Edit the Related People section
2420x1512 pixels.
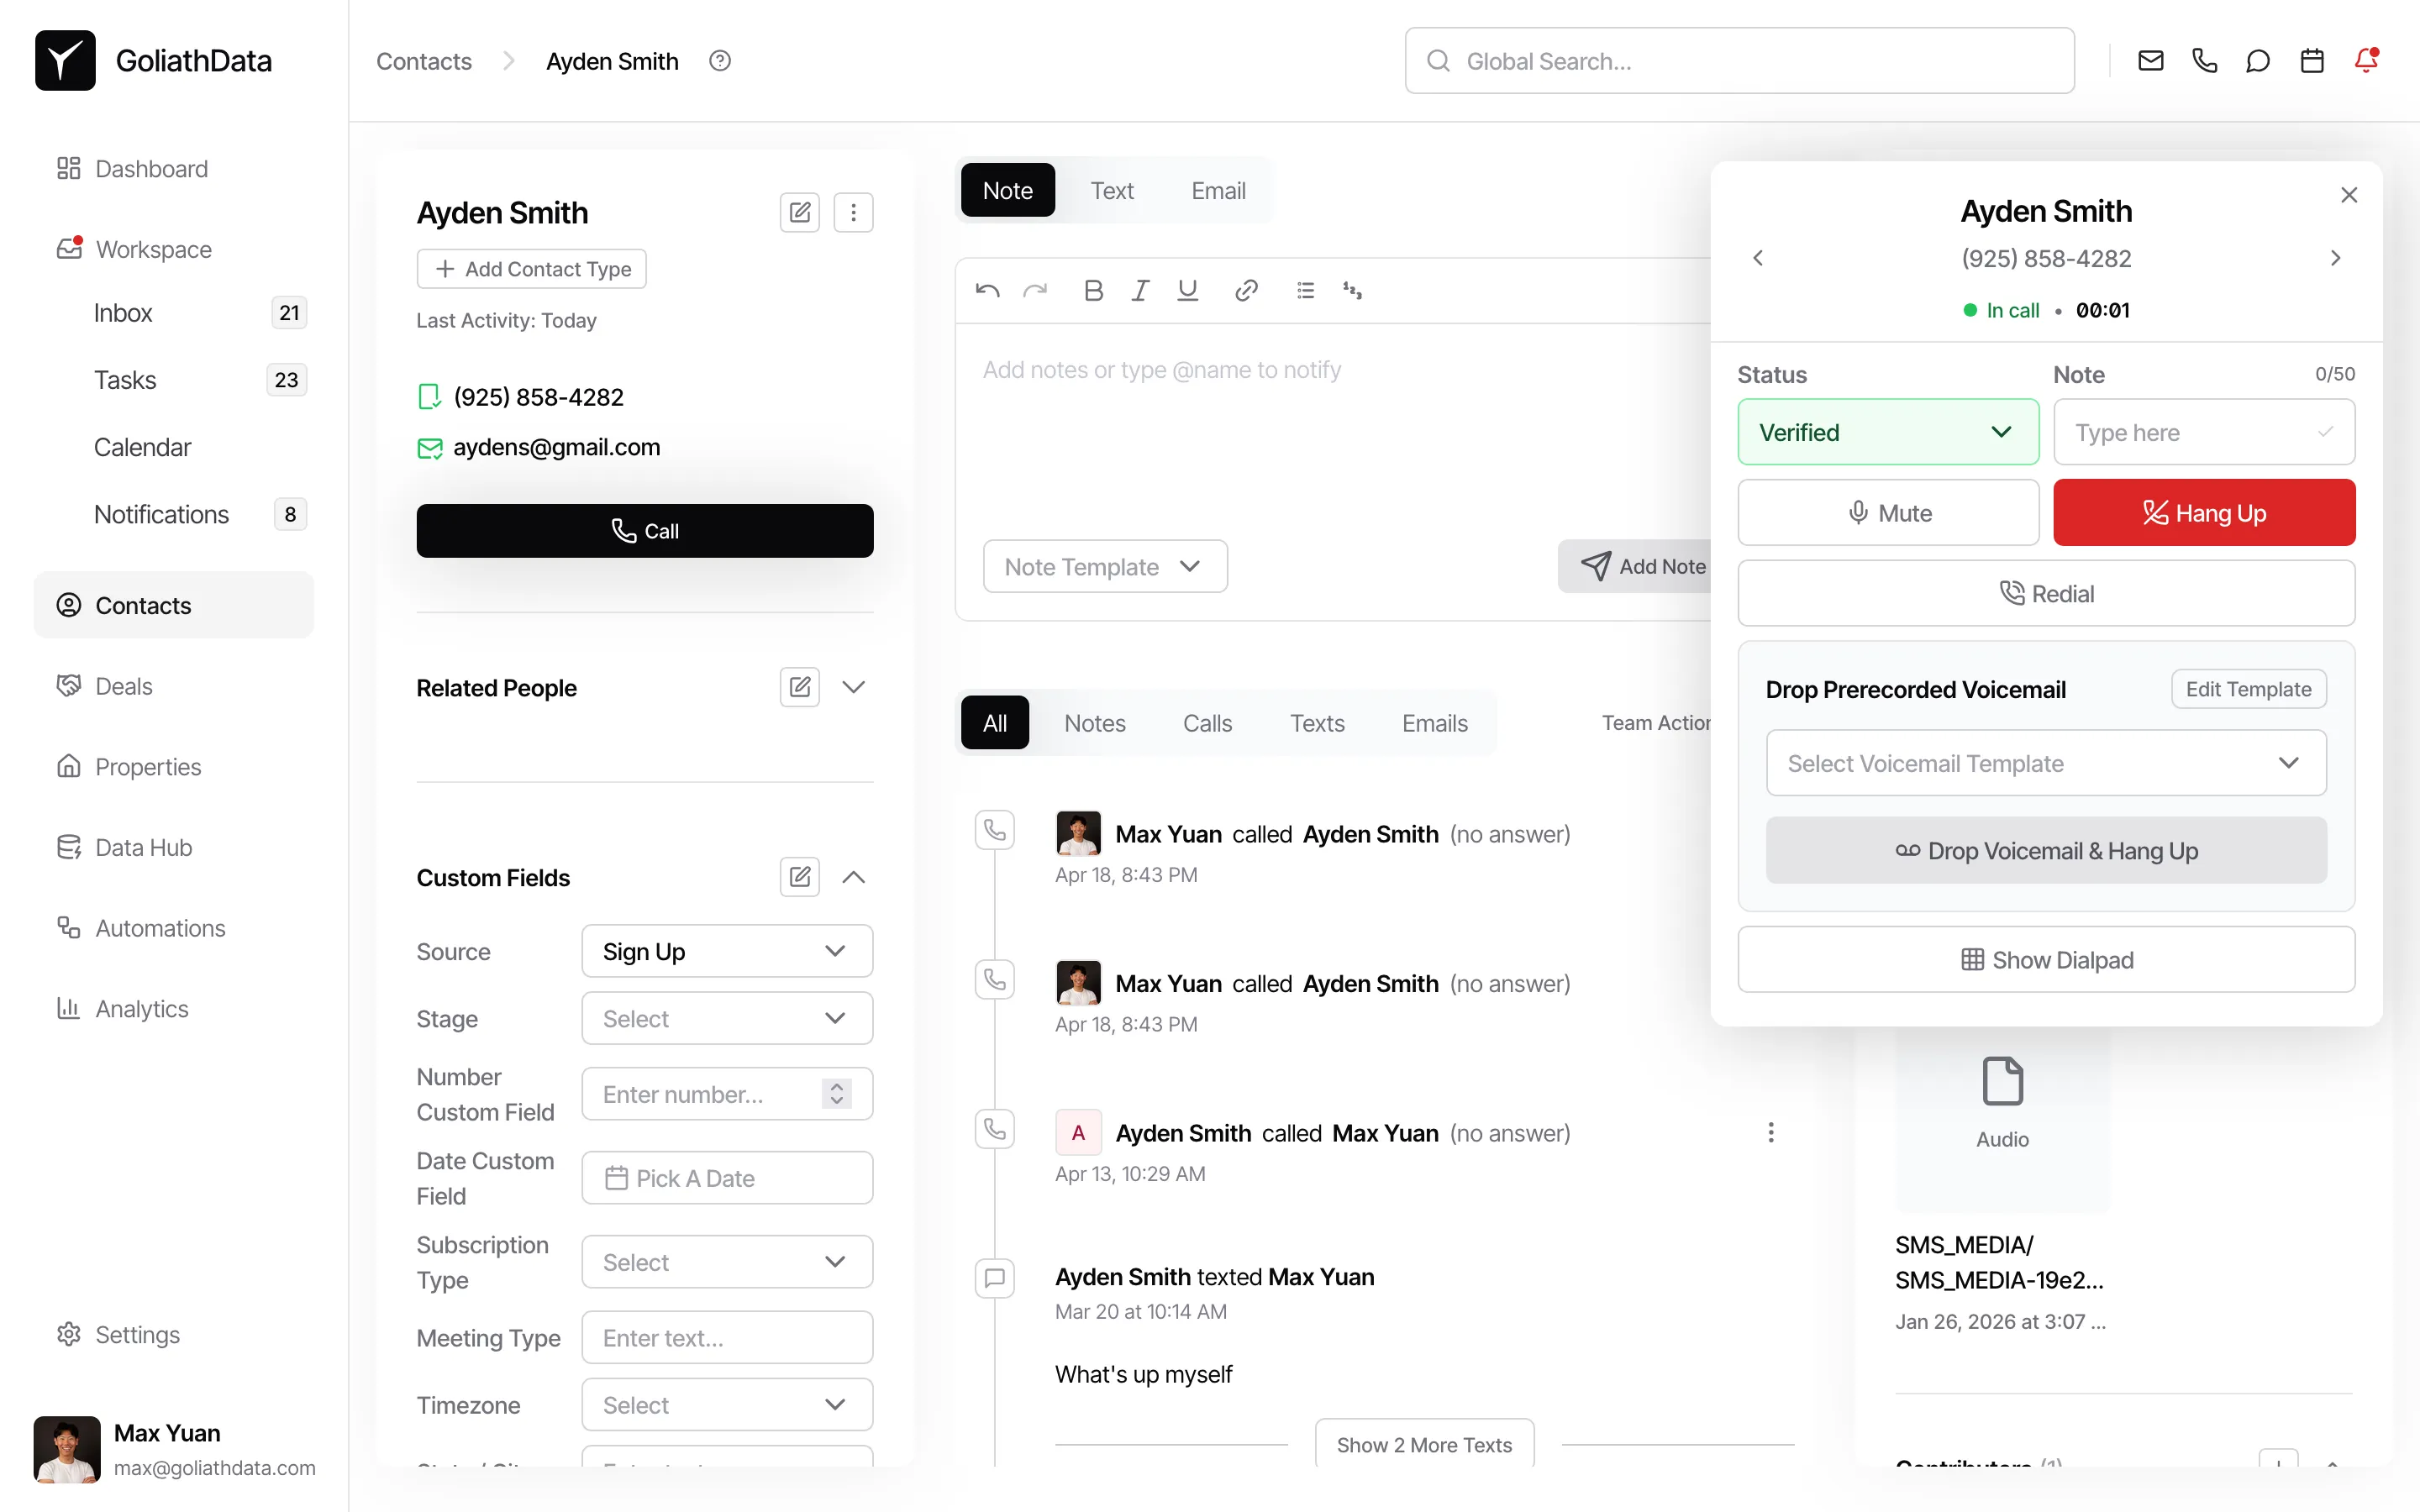[799, 687]
